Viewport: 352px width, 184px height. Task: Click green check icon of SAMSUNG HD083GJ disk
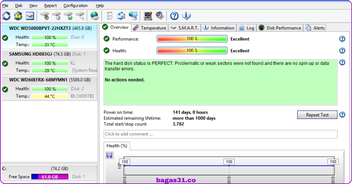[5, 63]
